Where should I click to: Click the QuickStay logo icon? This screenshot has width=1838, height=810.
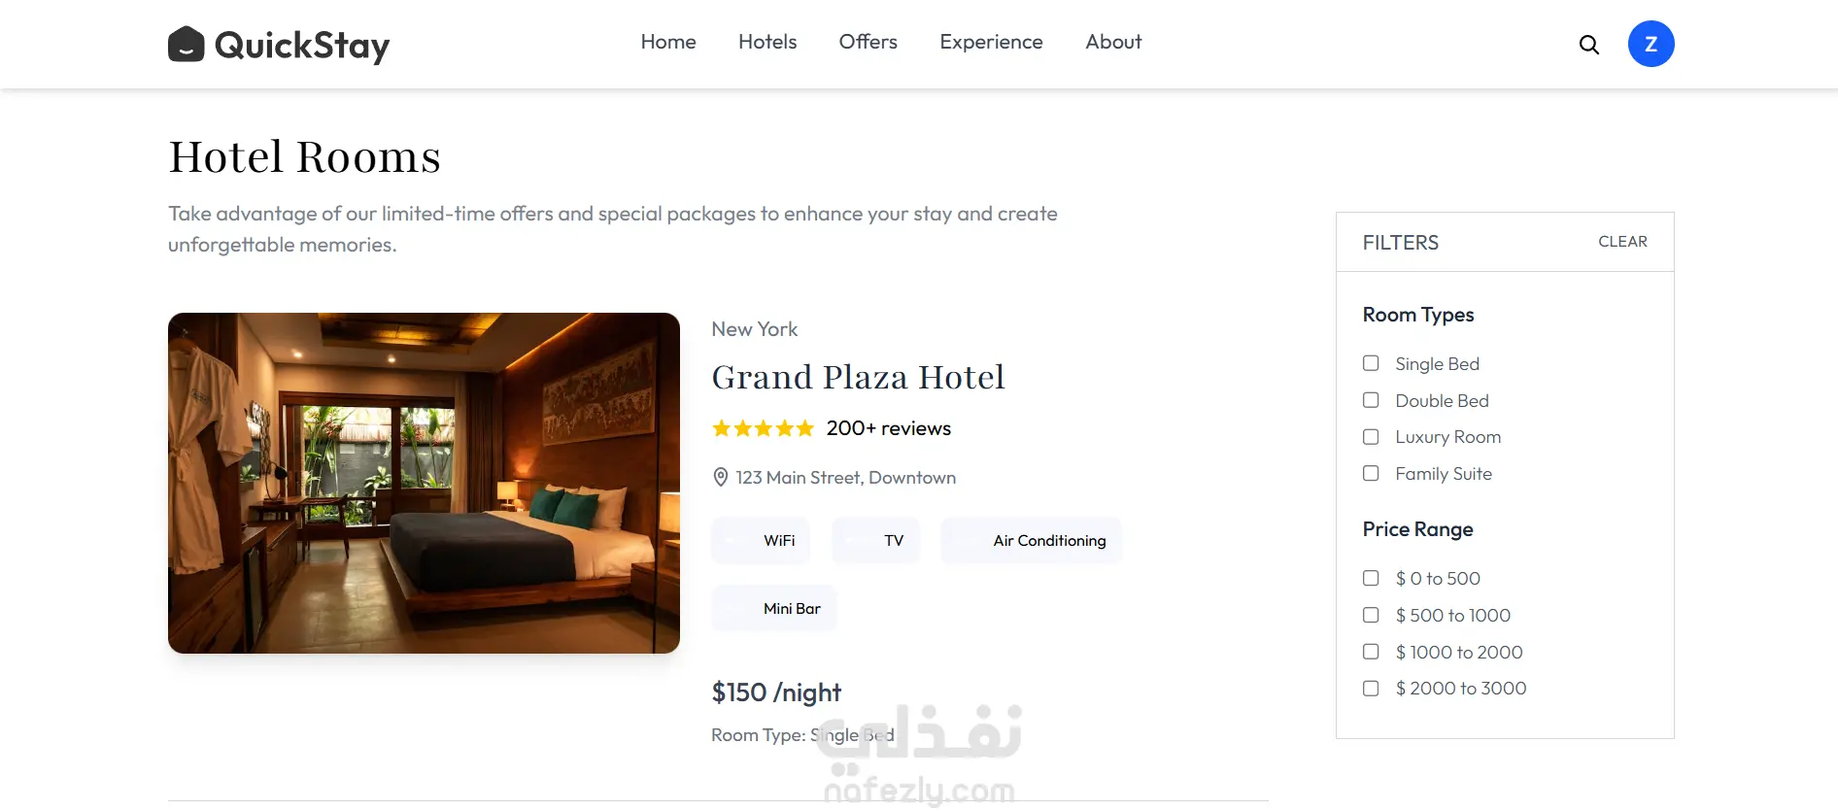pyautogui.click(x=186, y=44)
